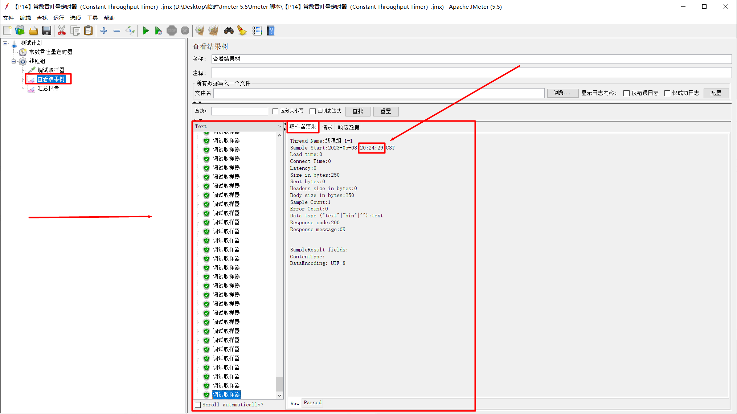Expand all tree nodes with plus icon
737x414 pixels.
click(x=104, y=31)
